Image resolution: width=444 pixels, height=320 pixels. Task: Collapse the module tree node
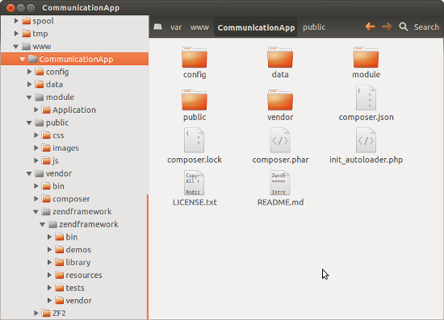29,98
